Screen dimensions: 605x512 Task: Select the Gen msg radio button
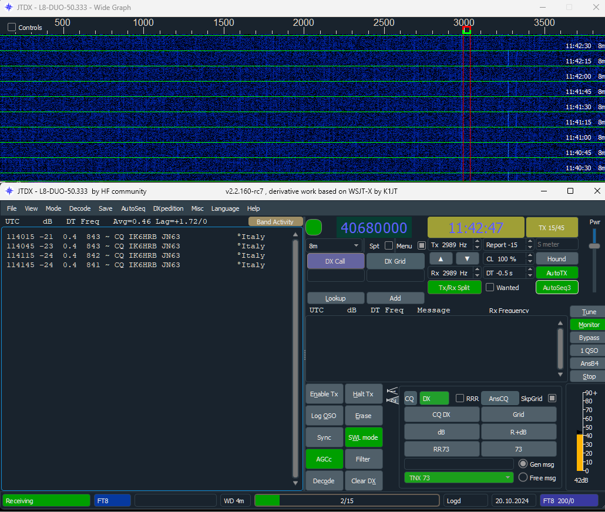(523, 464)
